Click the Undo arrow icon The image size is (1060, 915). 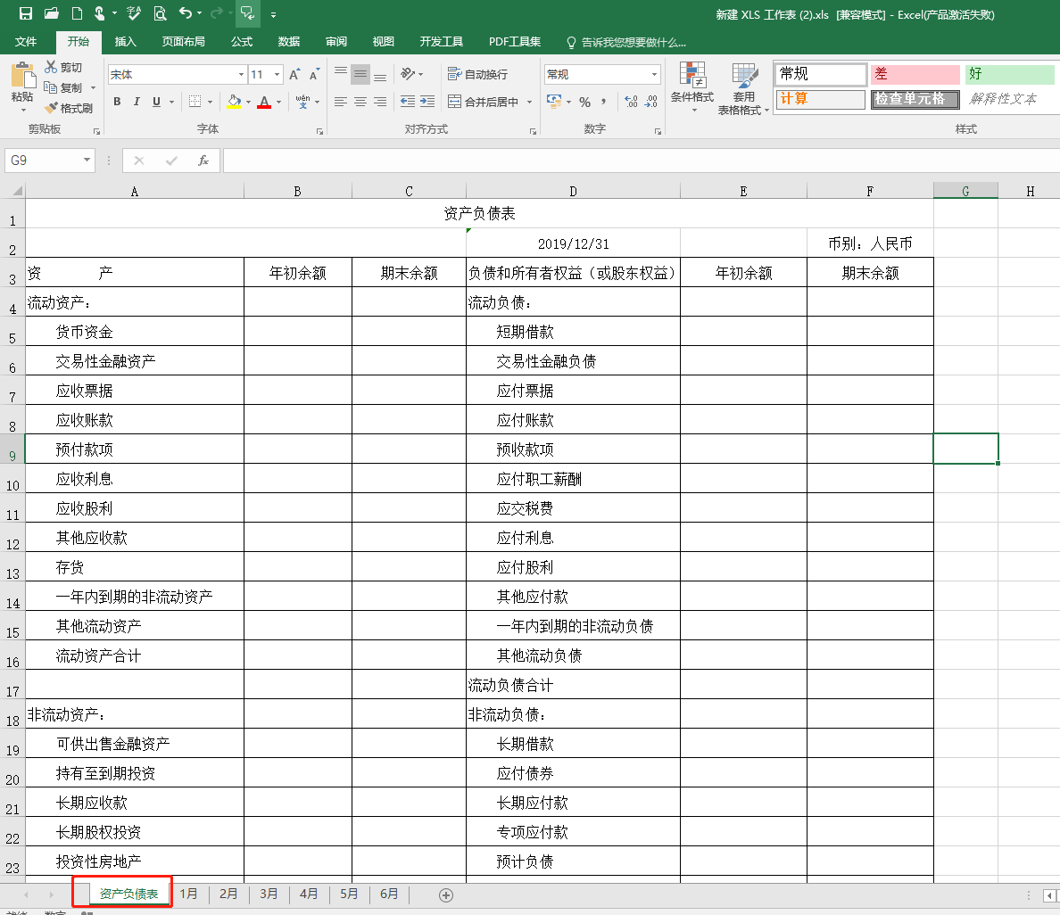[x=186, y=13]
